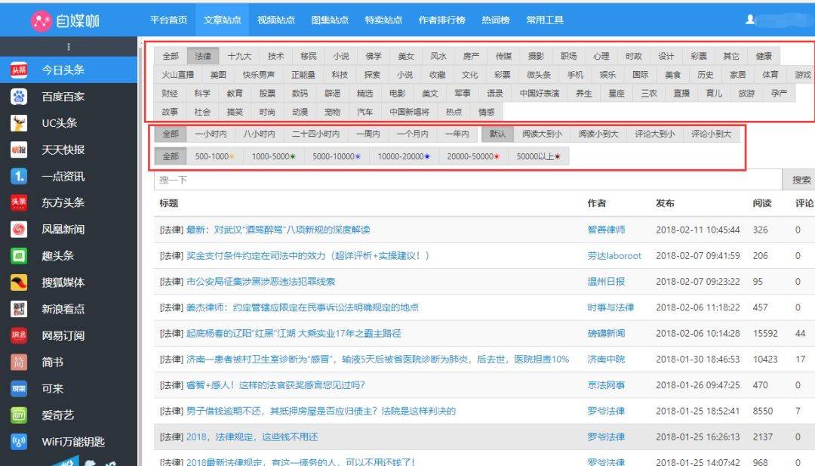Filter reads 1000-5000 range

(x=274, y=156)
